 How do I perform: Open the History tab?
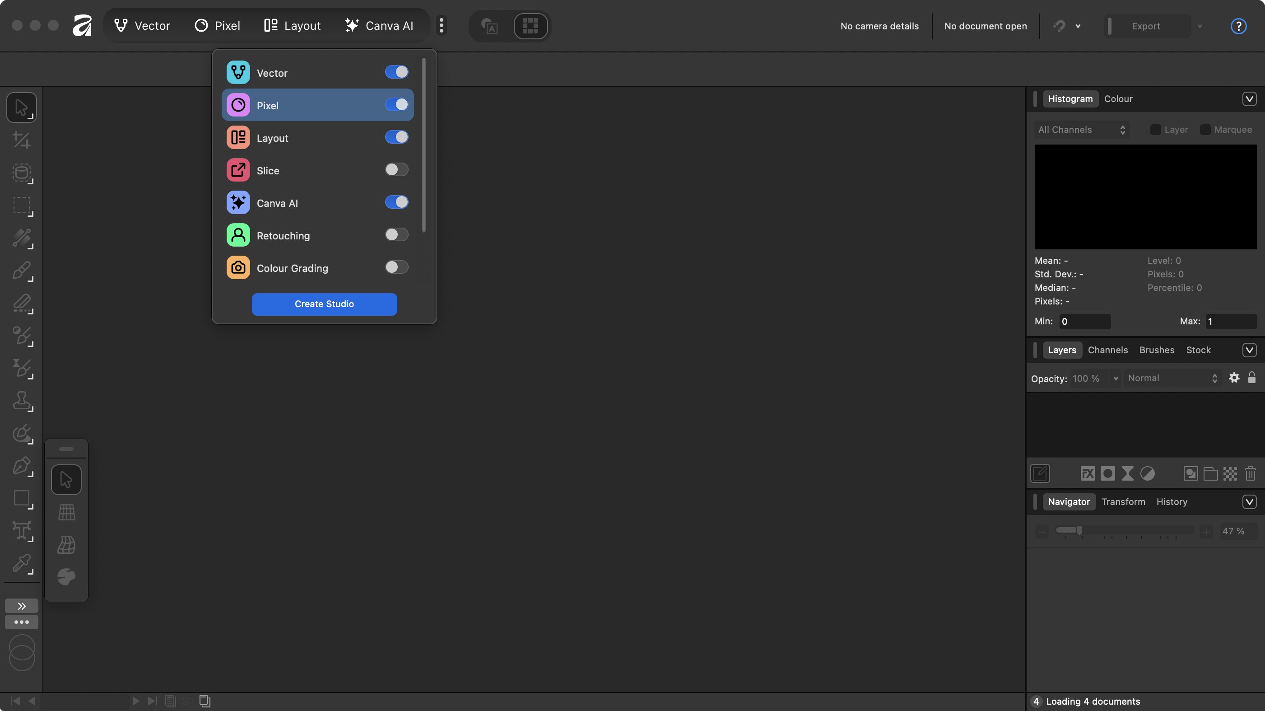[1171, 502]
